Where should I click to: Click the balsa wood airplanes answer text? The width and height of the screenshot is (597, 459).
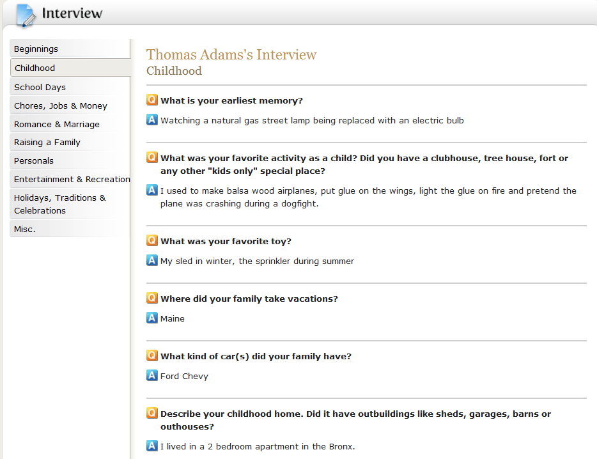coord(368,197)
